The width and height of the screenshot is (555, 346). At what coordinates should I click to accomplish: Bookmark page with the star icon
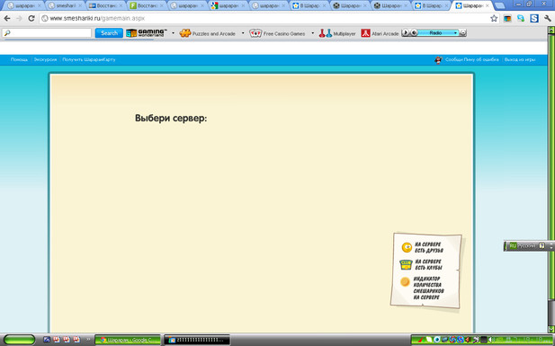[494, 18]
